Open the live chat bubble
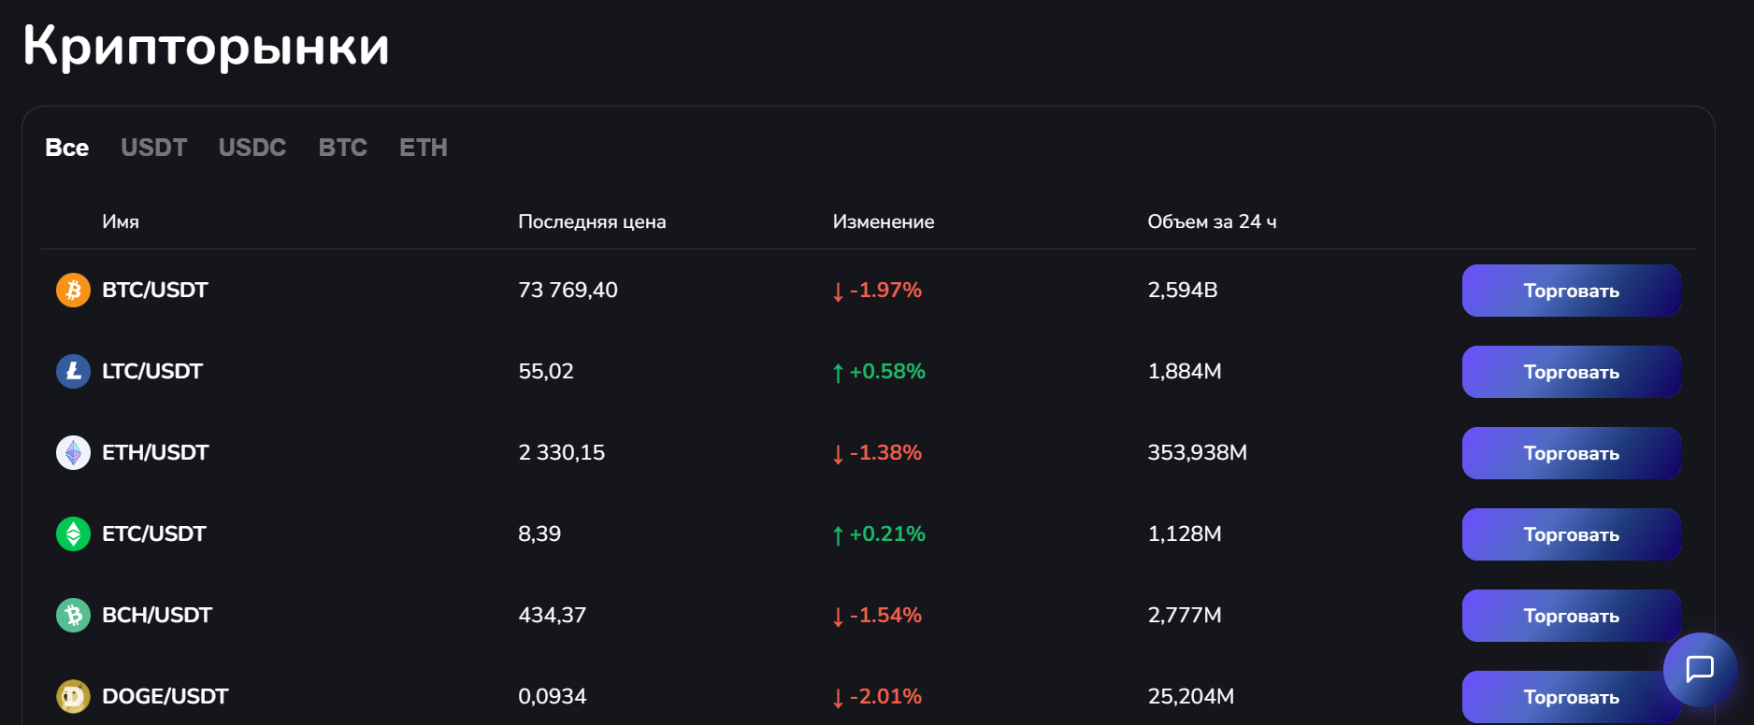This screenshot has width=1754, height=725. [1699, 669]
